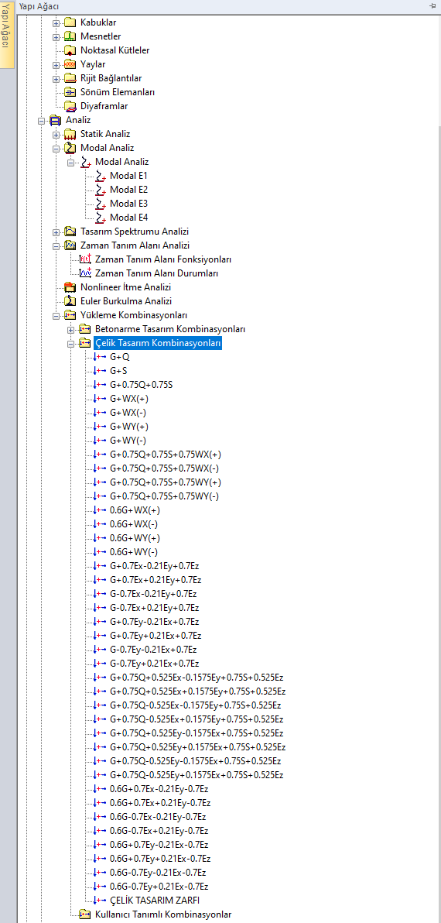Click the Sönüm Elemanları icon
This screenshot has width=441, height=923.
70,92
